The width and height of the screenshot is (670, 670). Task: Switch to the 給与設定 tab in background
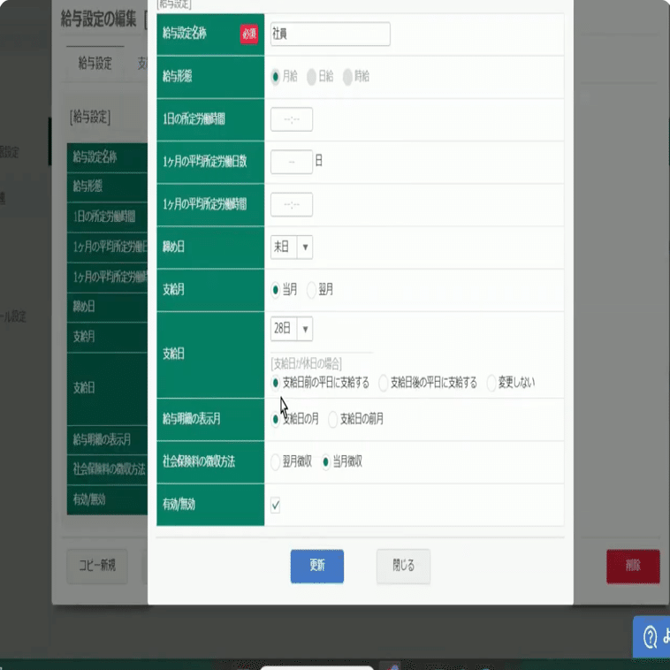(x=95, y=64)
